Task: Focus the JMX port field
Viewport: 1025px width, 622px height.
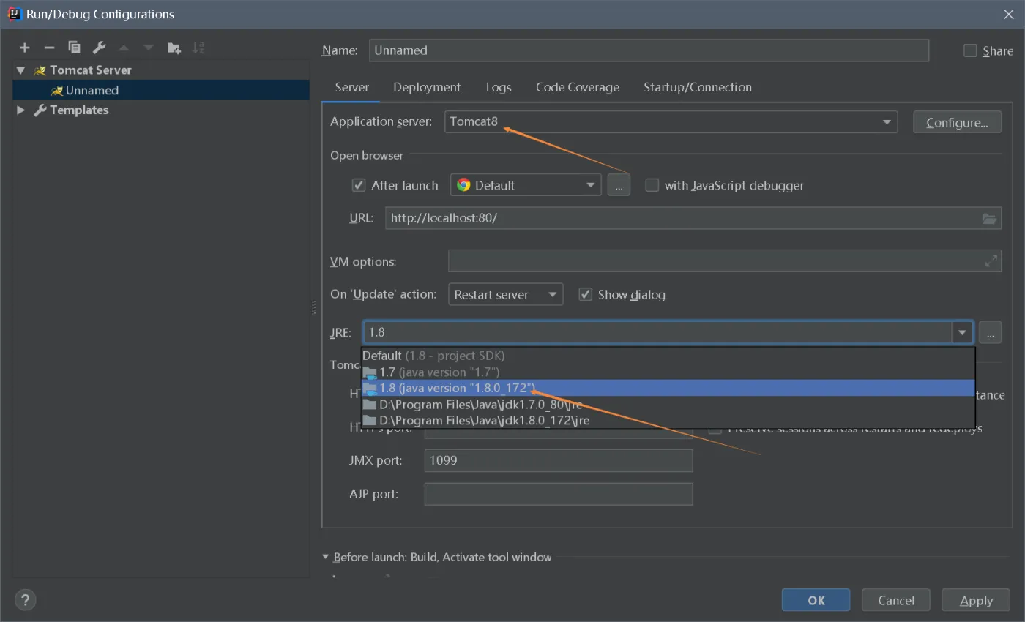Action: (x=559, y=460)
